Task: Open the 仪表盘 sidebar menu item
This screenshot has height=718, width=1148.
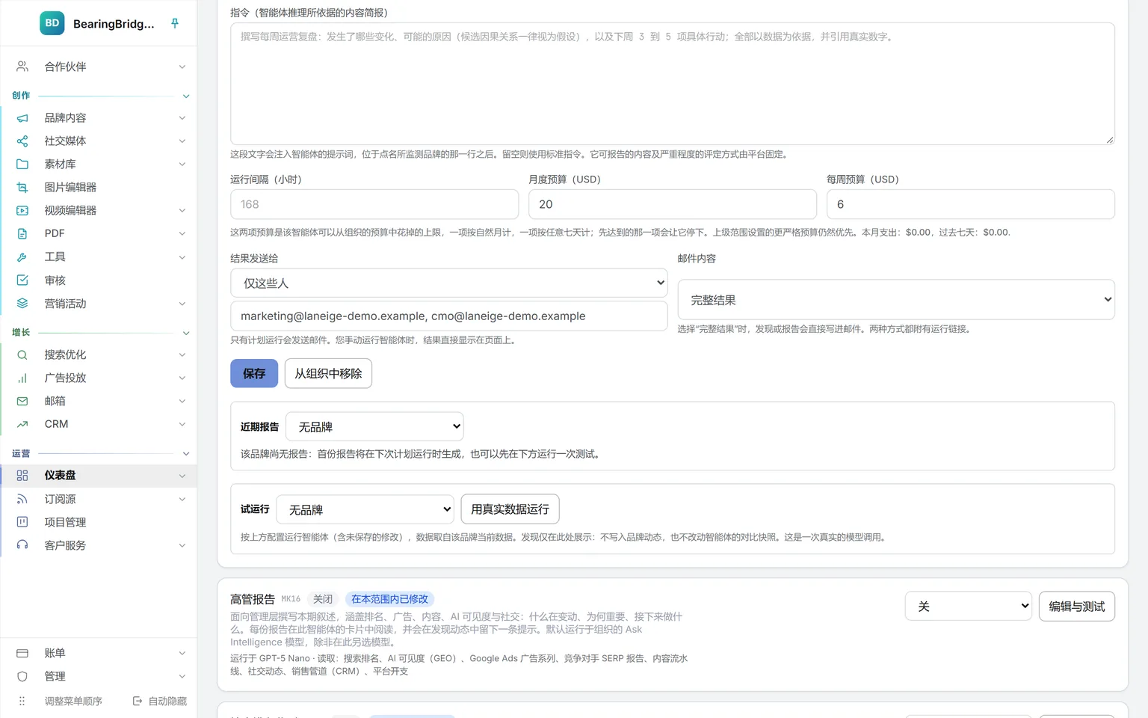Action: [x=99, y=476]
